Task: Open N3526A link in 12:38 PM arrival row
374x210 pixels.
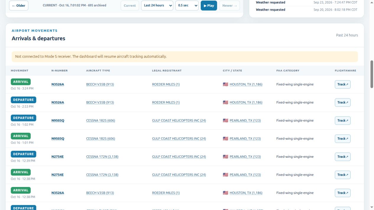Action: point(58,193)
